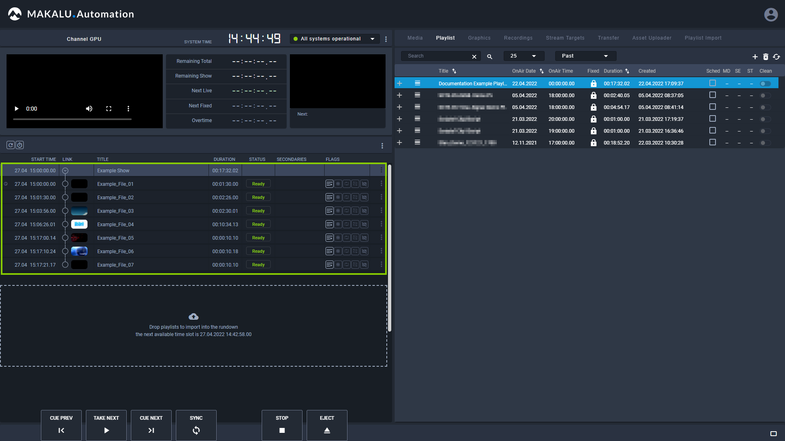Viewport: 785px width, 441px height.
Task: Add Documentation Example Playlist with its plus icon
Action: click(x=399, y=83)
